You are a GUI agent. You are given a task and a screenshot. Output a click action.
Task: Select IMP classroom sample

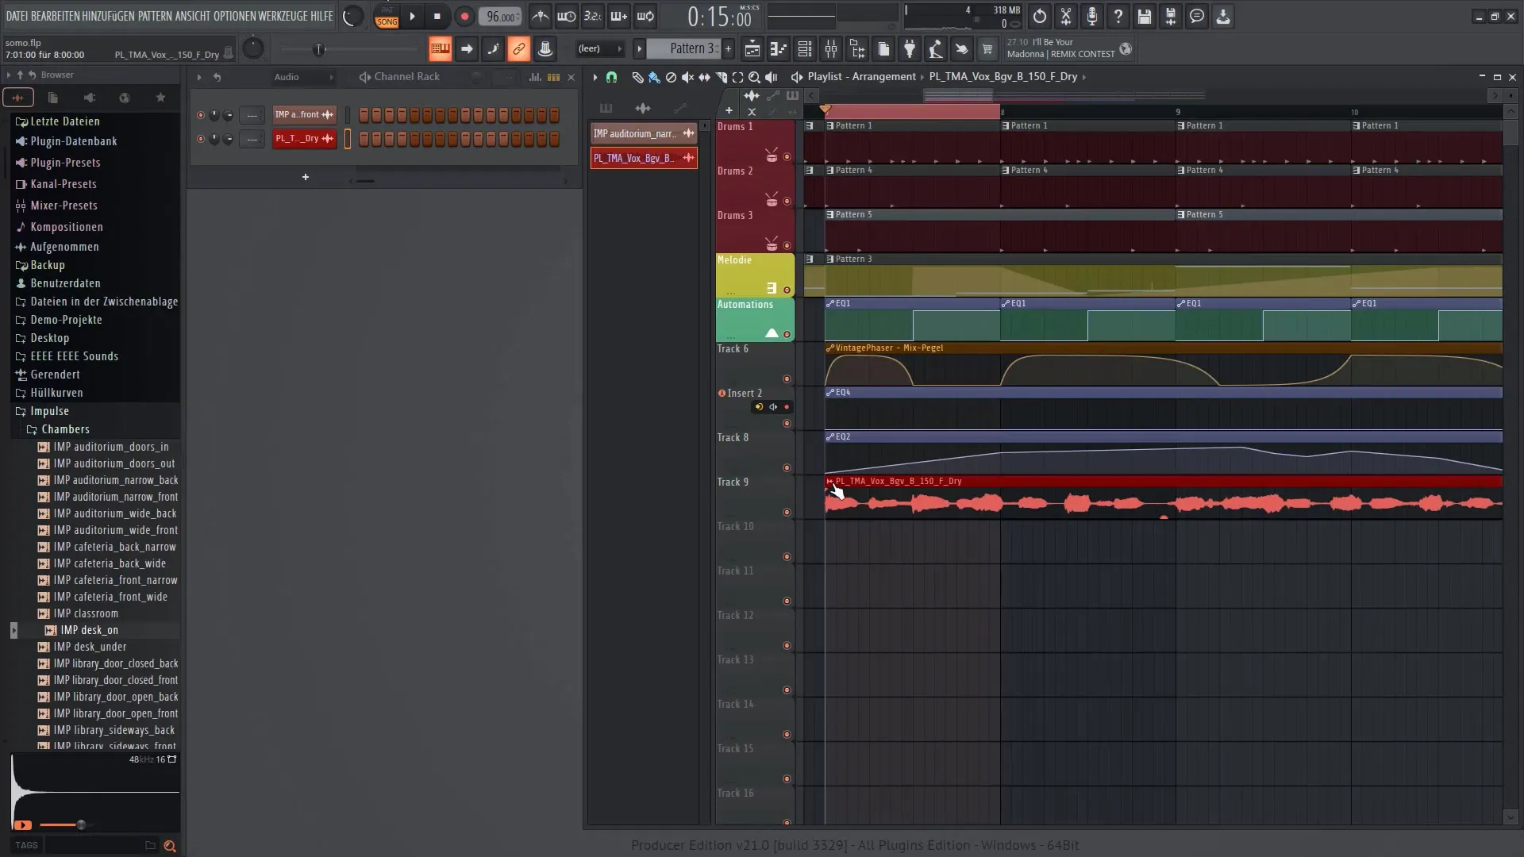click(86, 613)
